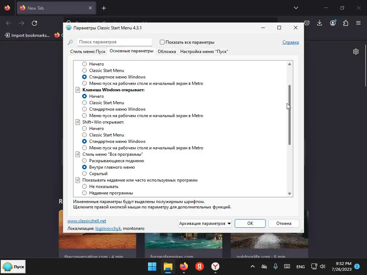
Task: Open new tab page personalize gear icon
Action: [x=356, y=52]
